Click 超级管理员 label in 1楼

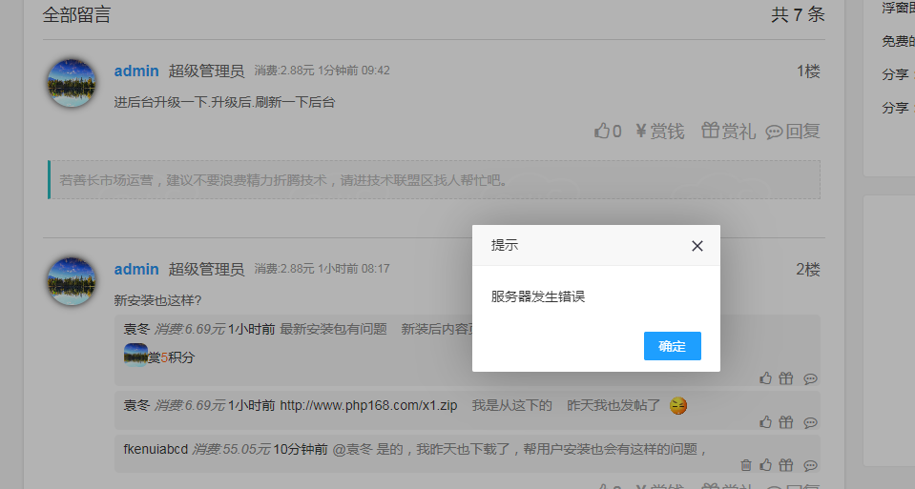click(207, 71)
